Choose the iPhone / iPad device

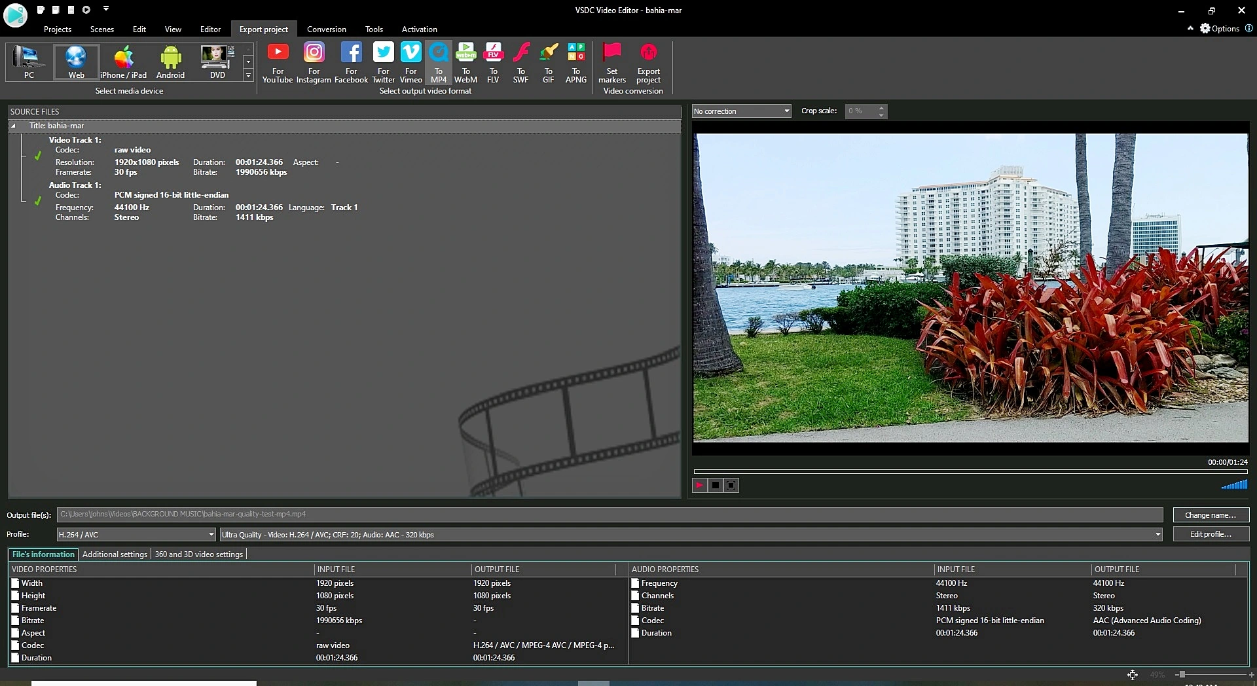[x=124, y=62]
